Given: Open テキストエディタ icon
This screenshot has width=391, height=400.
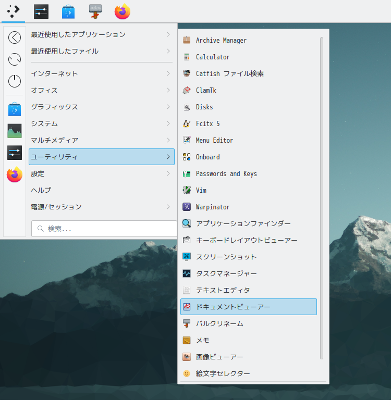Looking at the screenshot, I should coord(187,290).
